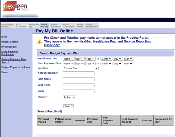This screenshot has height=137, width=175.
Task: Go to Patient Activation tab
Action: pyautogui.click(x=55, y=25)
